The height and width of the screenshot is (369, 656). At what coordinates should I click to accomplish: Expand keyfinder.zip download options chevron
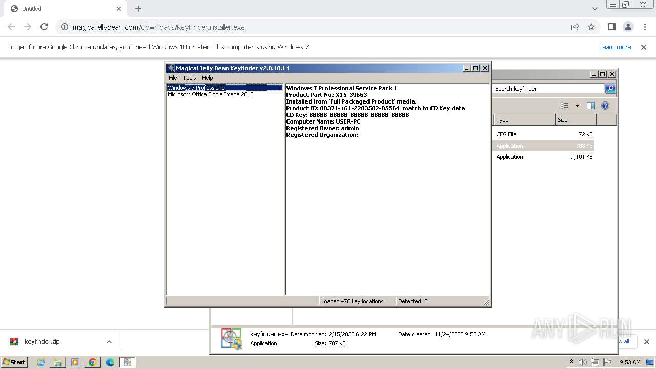coord(109,342)
